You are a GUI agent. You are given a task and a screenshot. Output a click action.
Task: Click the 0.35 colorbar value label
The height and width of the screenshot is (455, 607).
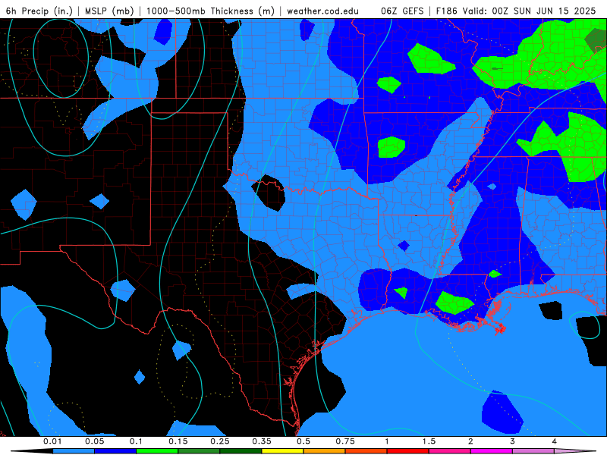pyautogui.click(x=262, y=441)
